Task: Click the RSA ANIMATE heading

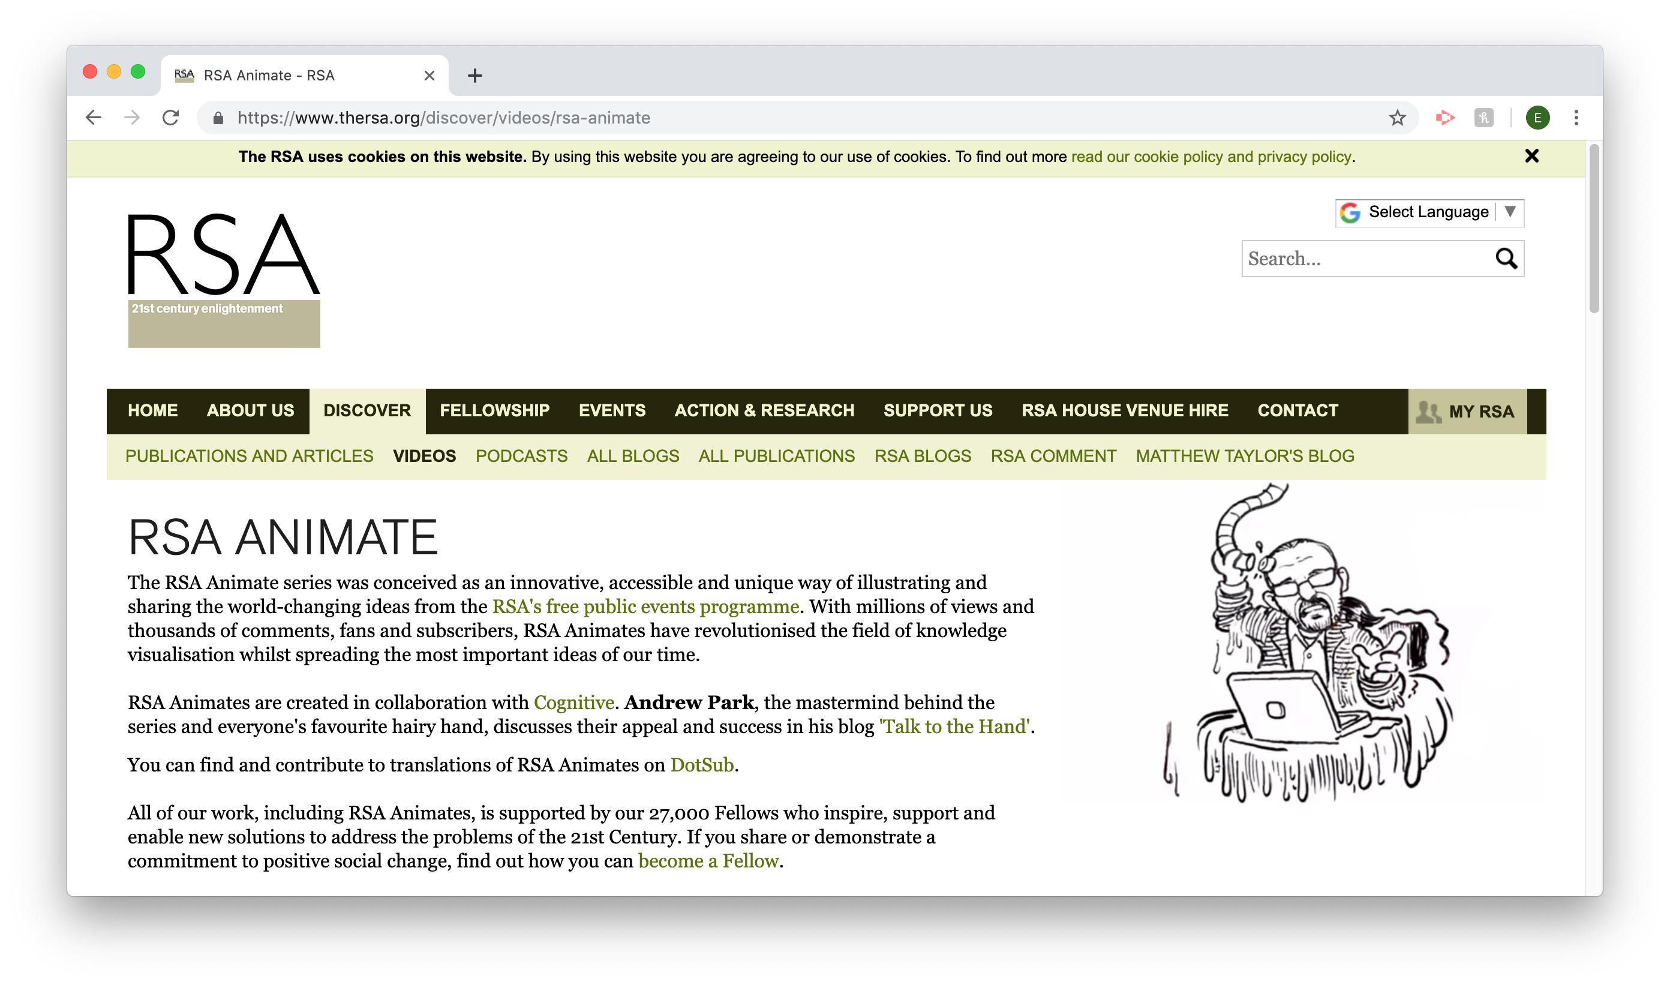Action: (x=283, y=537)
